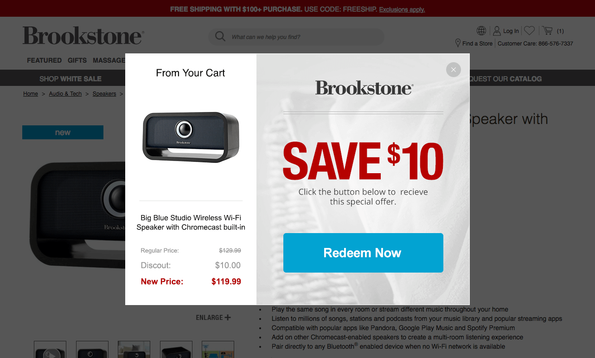Open the Exclusions apply link
Screen dimensions: 595x358
click(x=402, y=9)
